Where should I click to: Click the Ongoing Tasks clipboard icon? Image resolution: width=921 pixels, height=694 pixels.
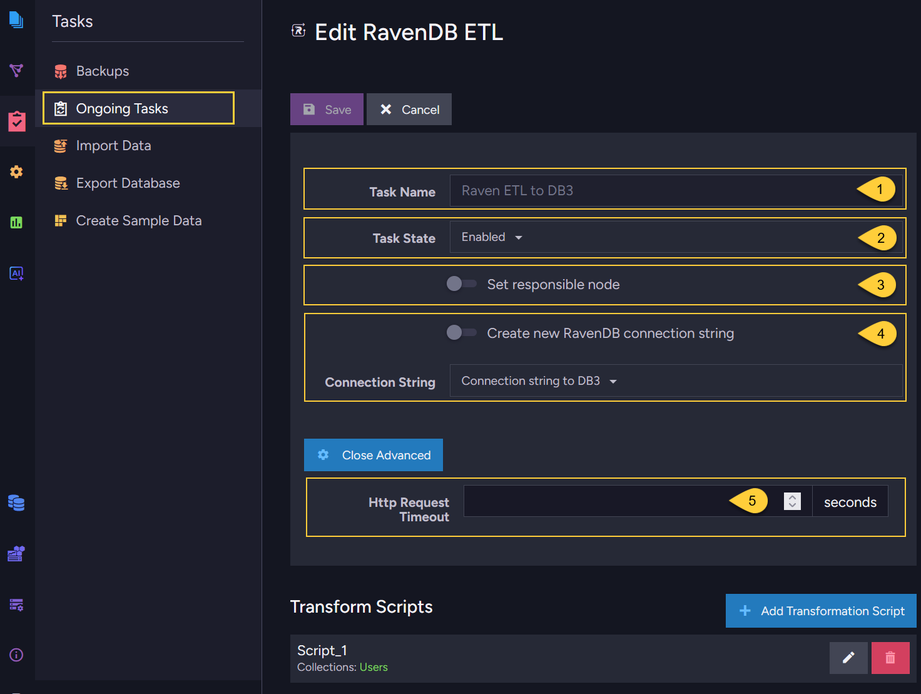click(61, 109)
